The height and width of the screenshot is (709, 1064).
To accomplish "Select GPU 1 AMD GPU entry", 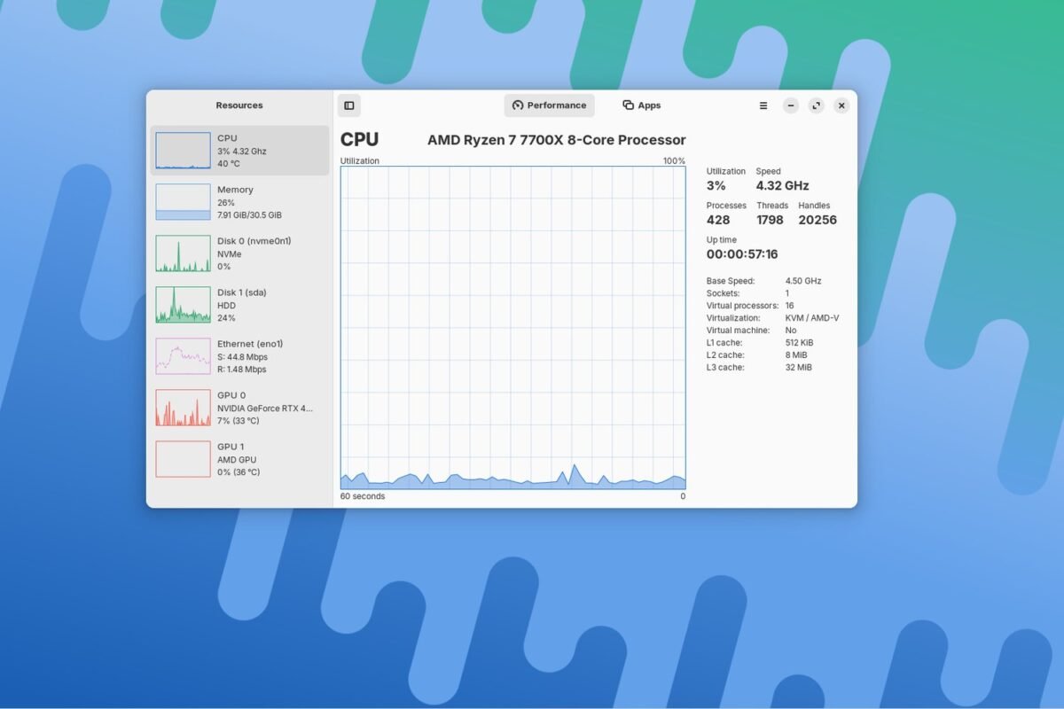I will [239, 459].
